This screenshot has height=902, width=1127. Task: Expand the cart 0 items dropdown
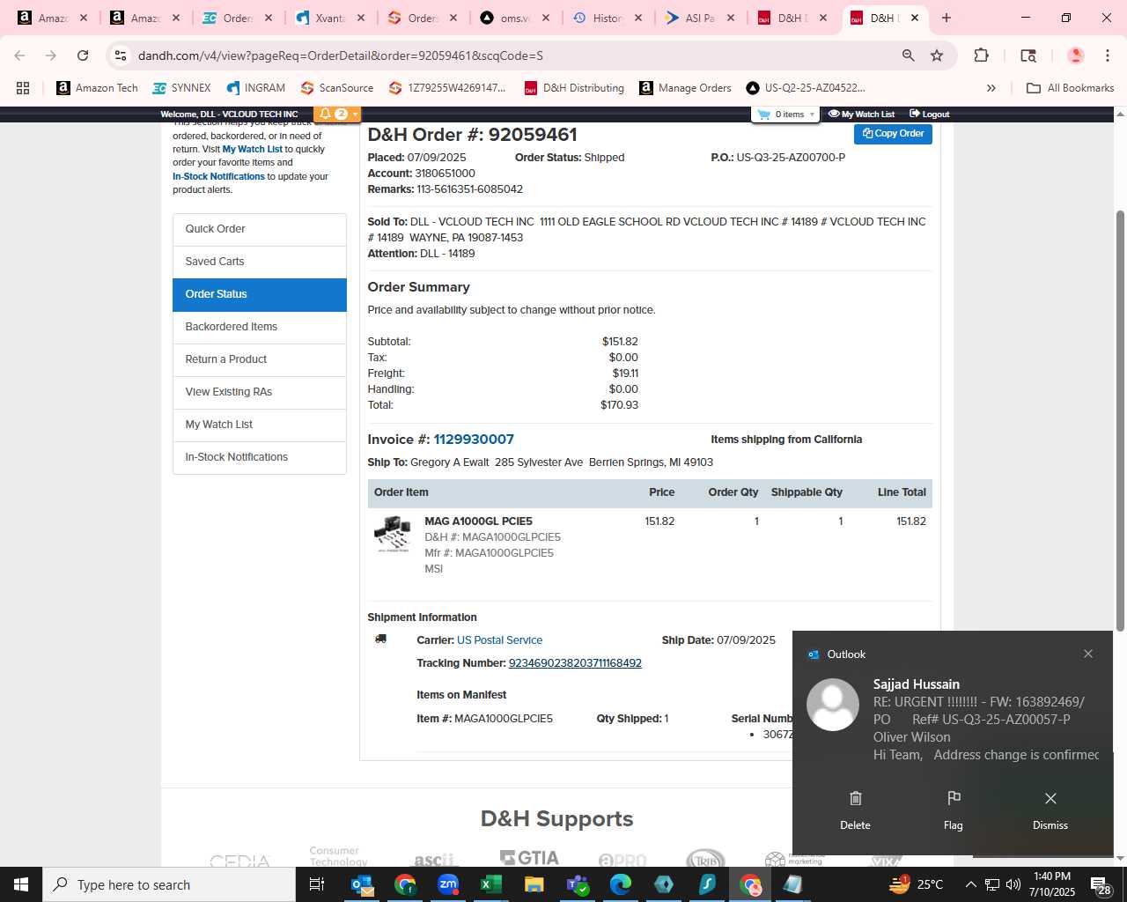click(785, 115)
